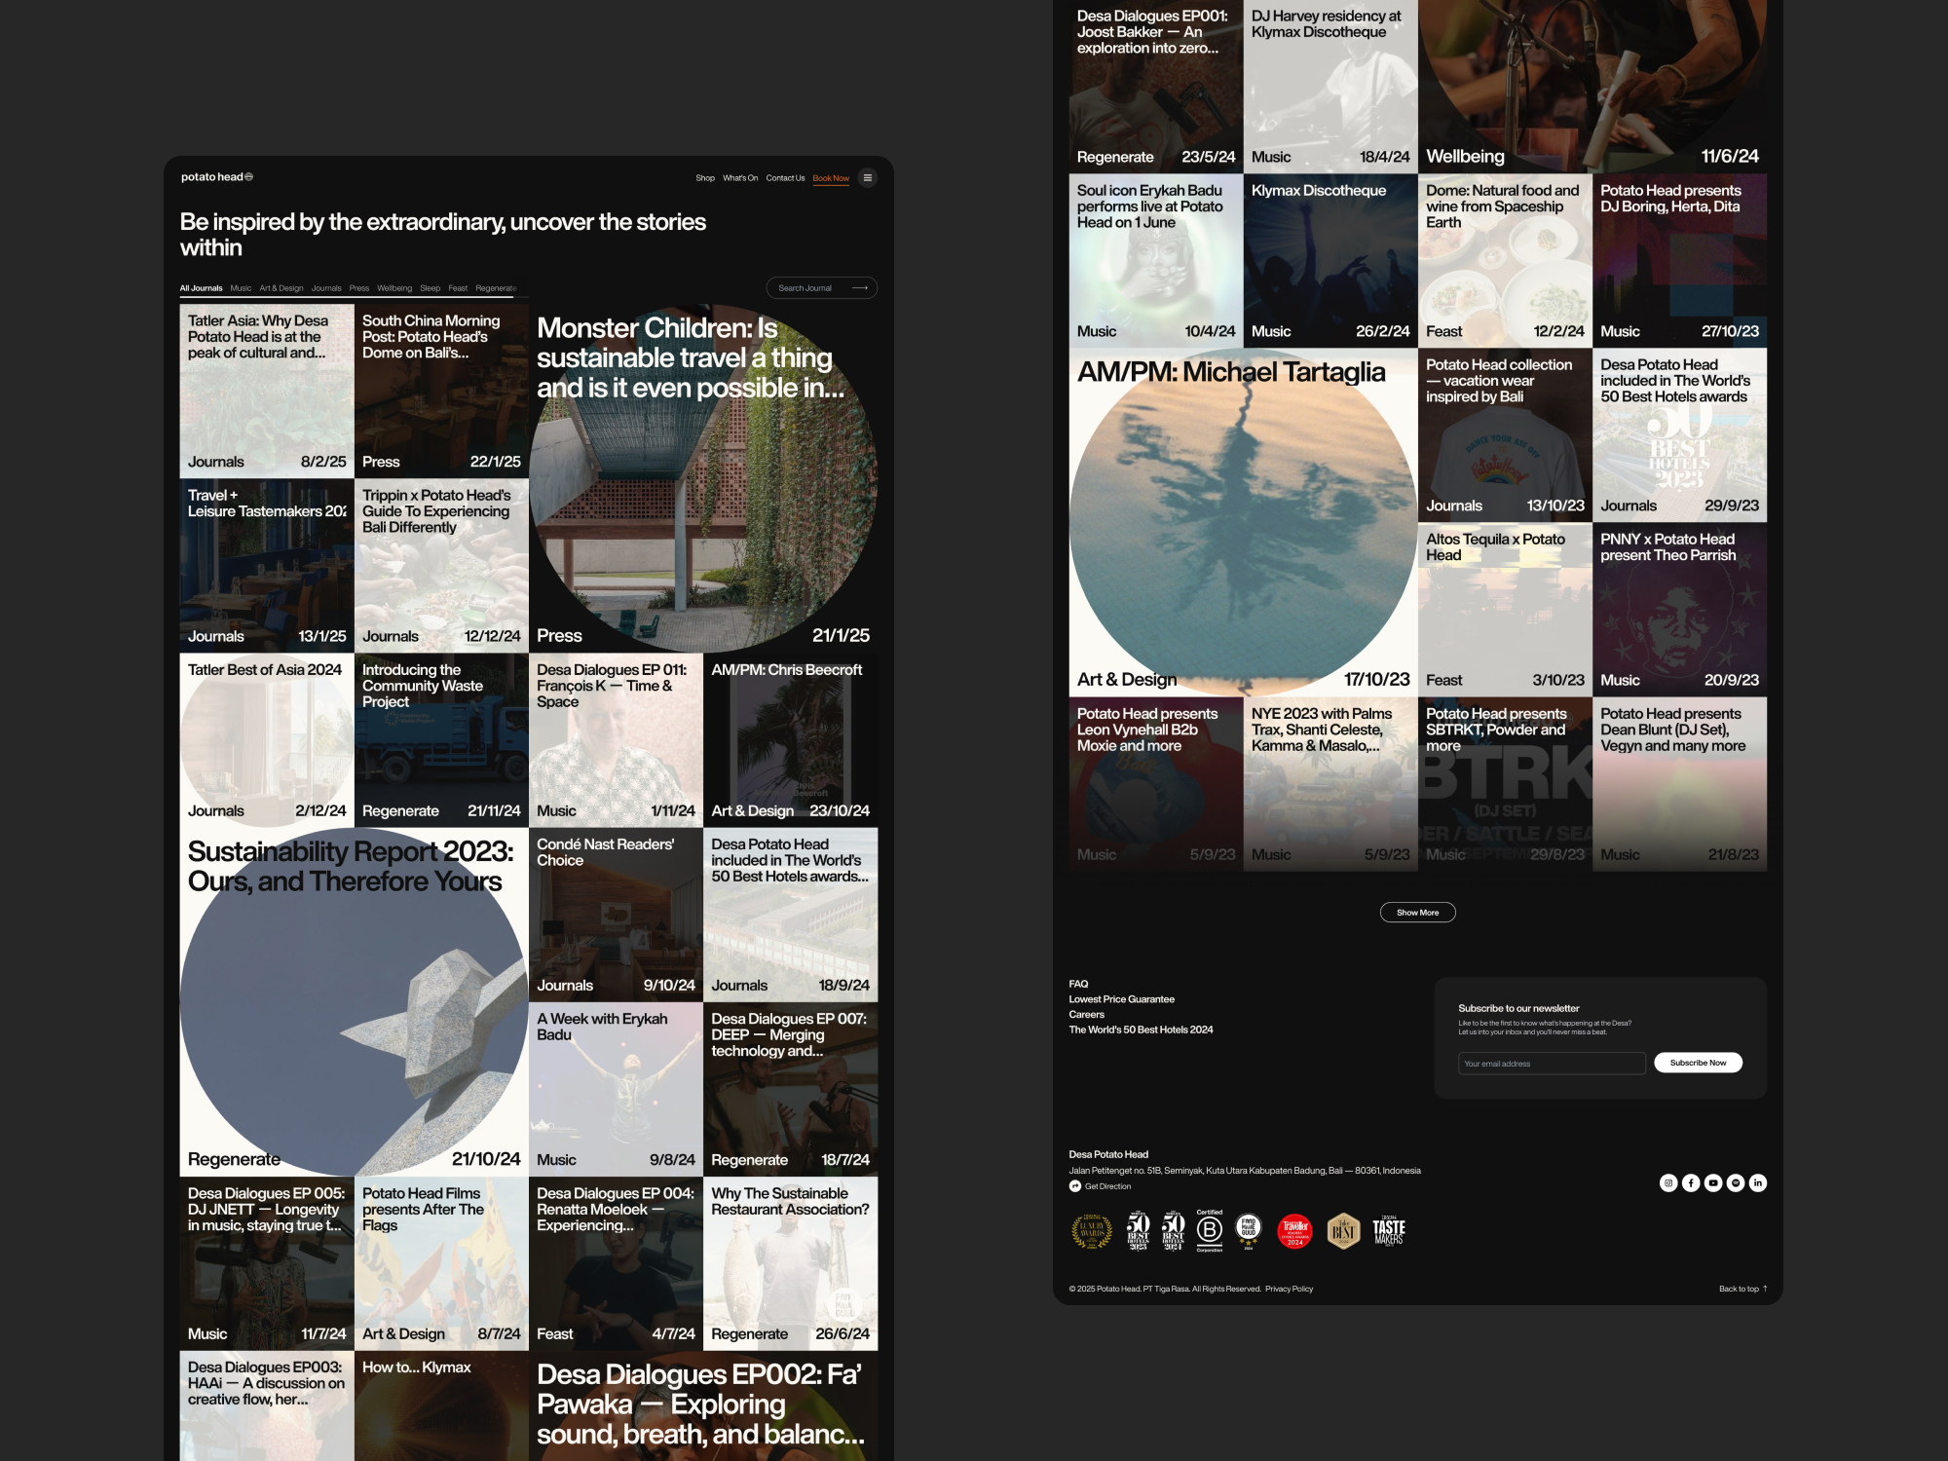Click the Your email address field
Screen dimensions: 1948x1461
click(1552, 1064)
